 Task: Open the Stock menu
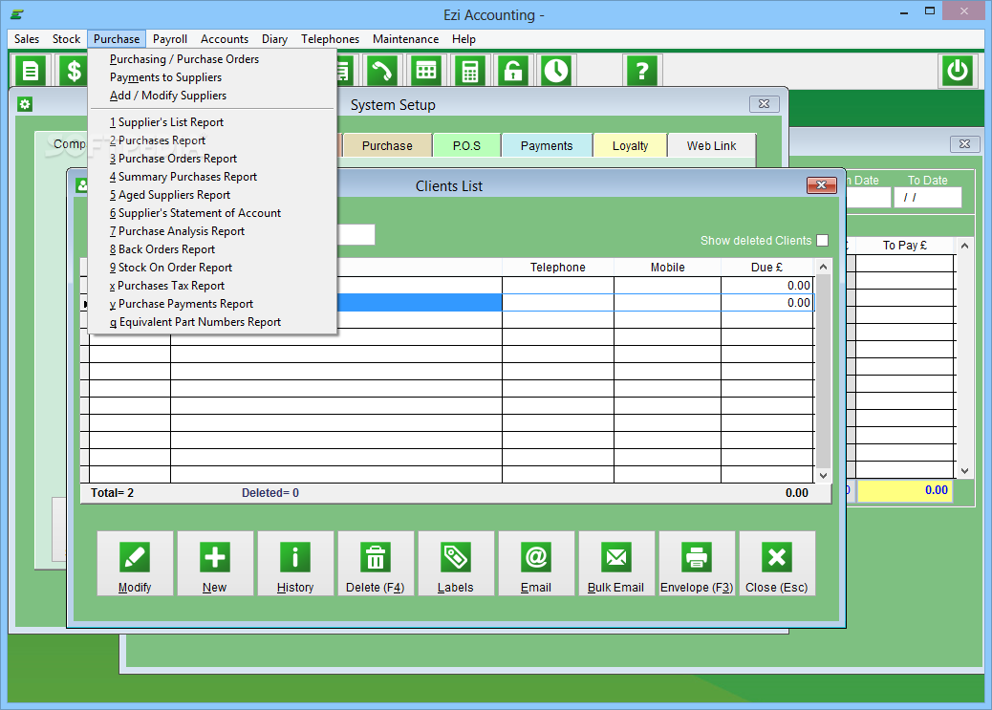tap(67, 39)
